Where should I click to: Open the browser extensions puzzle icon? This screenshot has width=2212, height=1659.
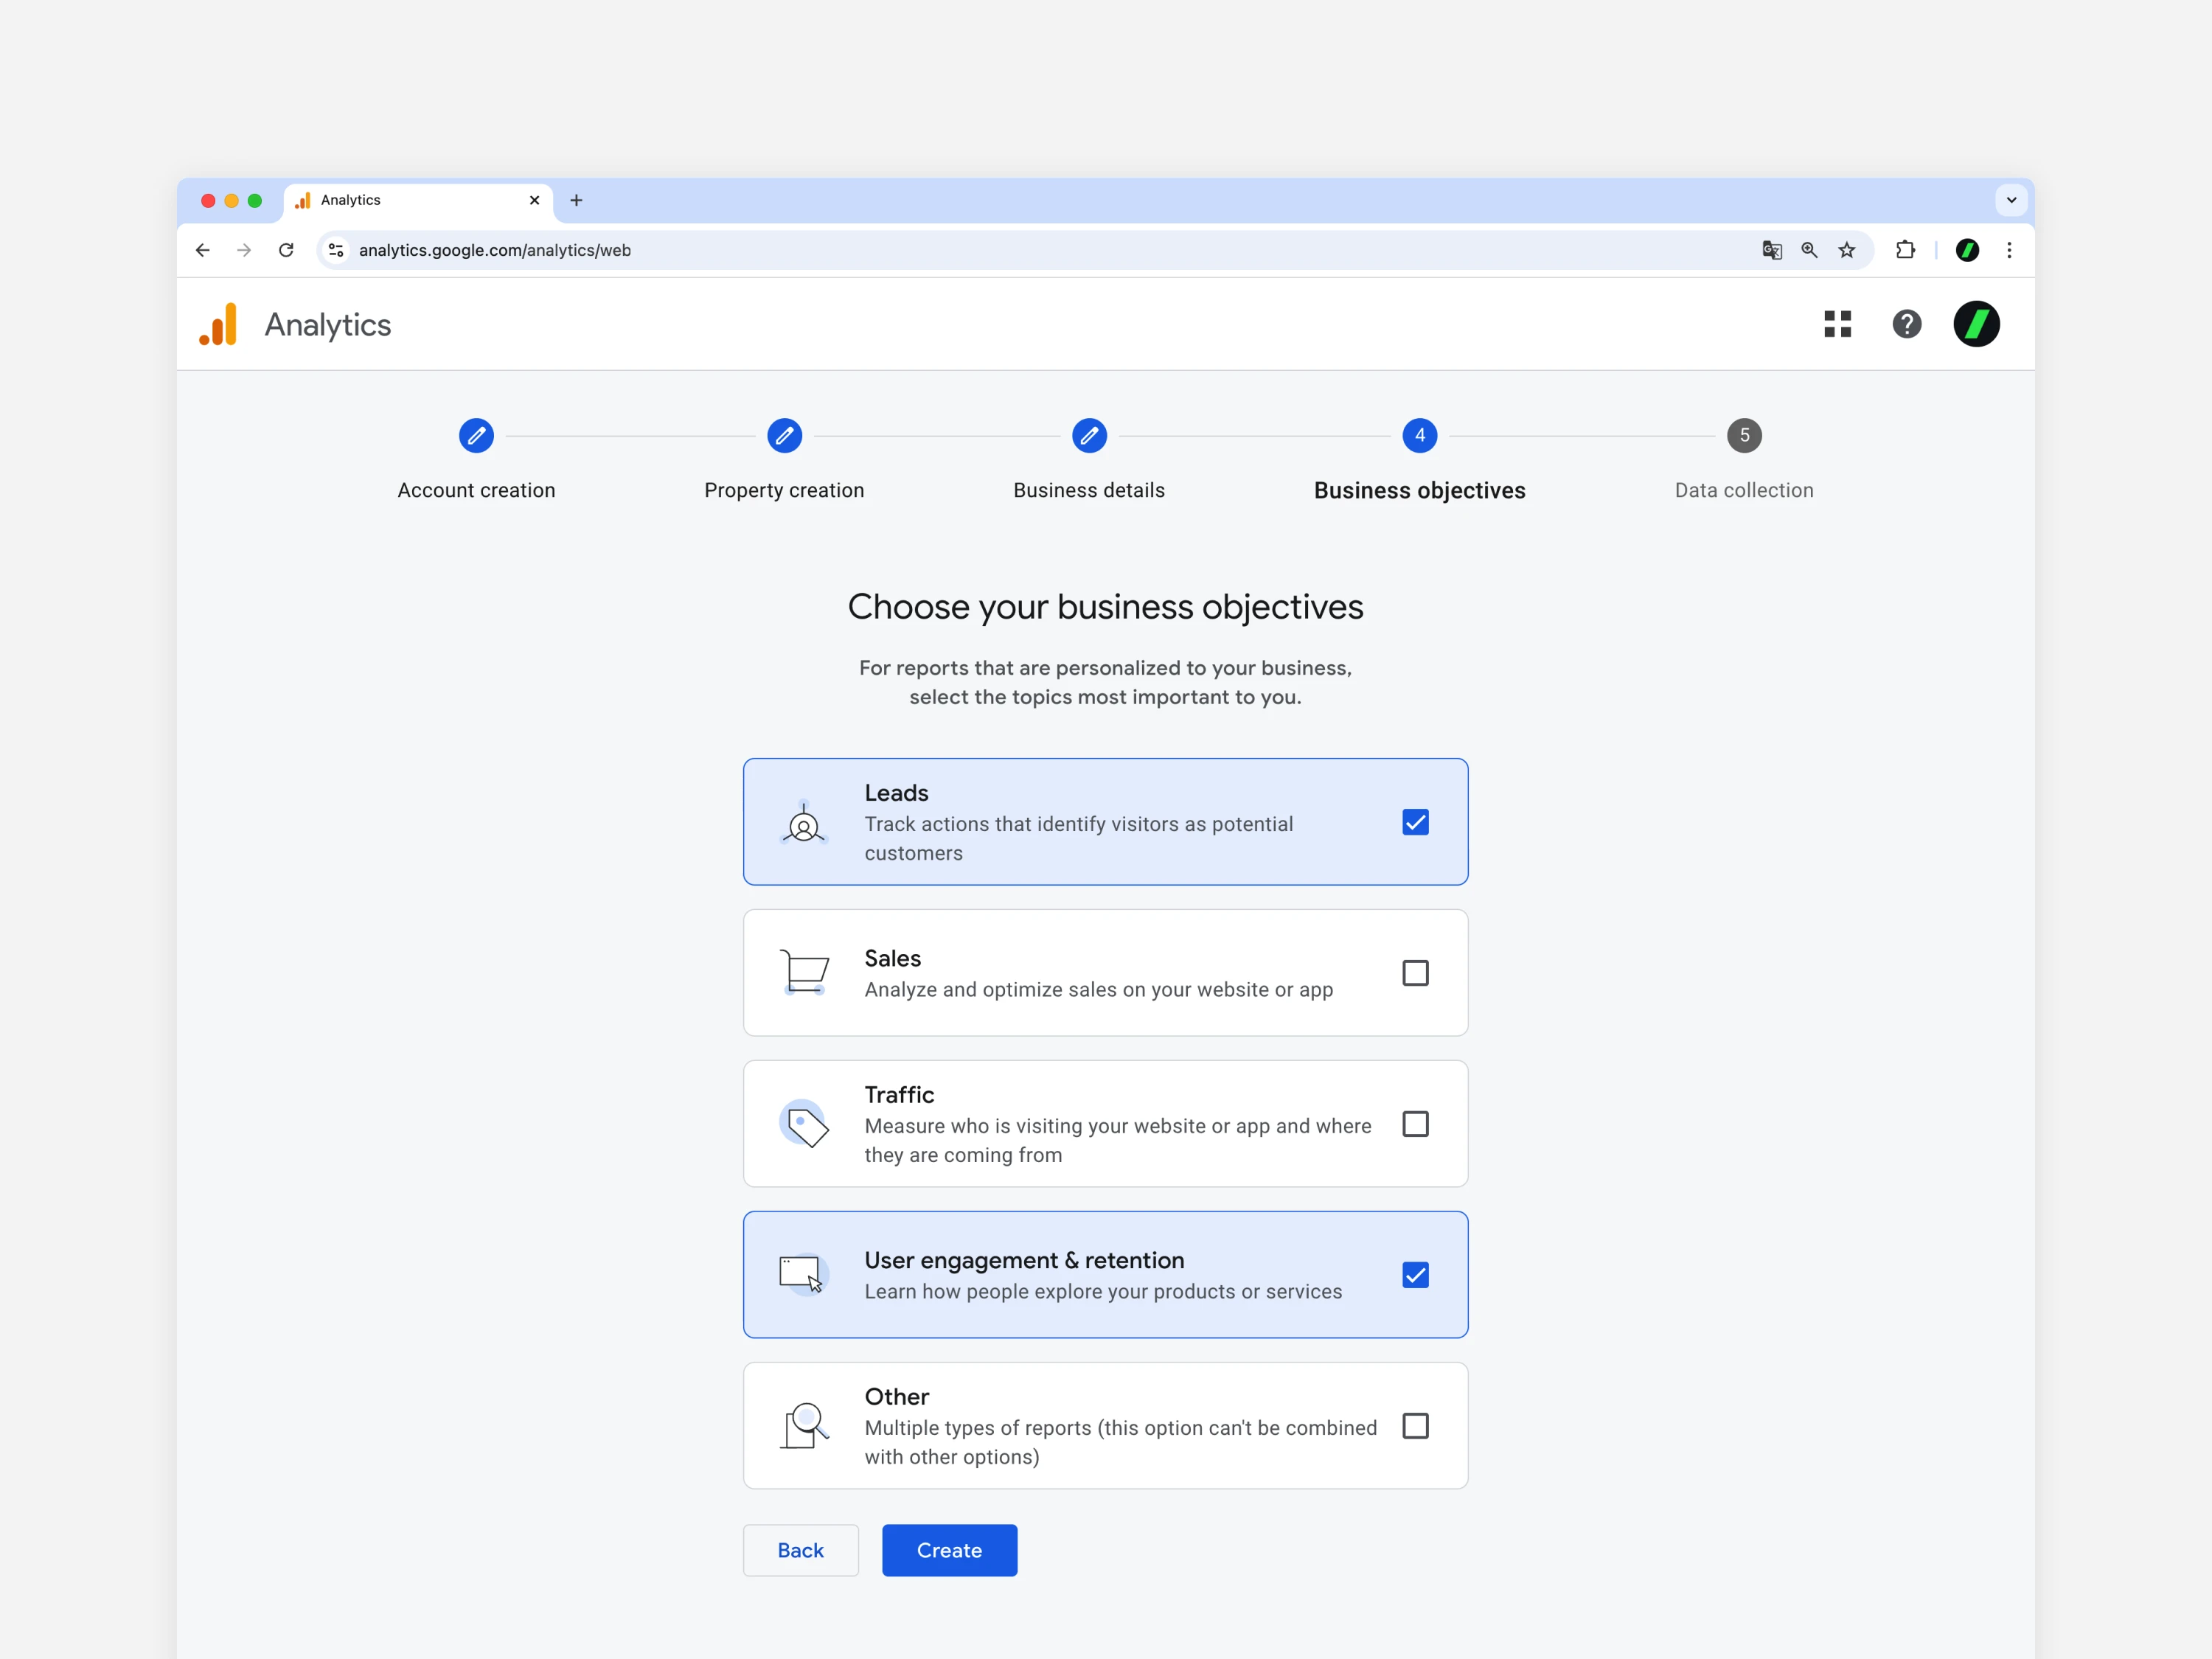click(1906, 250)
